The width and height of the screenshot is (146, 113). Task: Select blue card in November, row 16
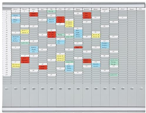[105, 43]
